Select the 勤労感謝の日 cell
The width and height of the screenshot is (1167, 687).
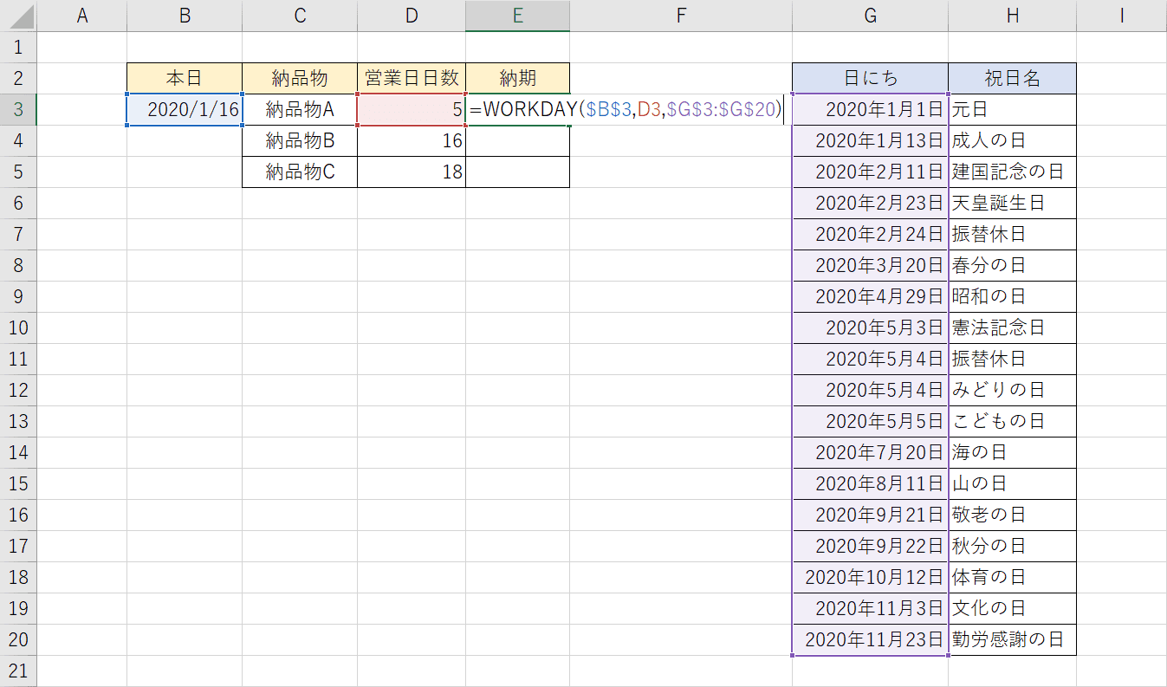click(x=1012, y=639)
